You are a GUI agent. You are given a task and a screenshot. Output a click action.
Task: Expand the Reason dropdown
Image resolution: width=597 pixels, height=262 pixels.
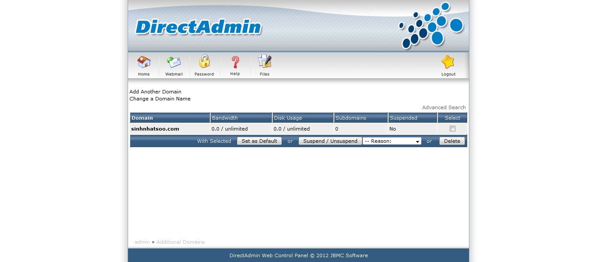pyautogui.click(x=392, y=141)
